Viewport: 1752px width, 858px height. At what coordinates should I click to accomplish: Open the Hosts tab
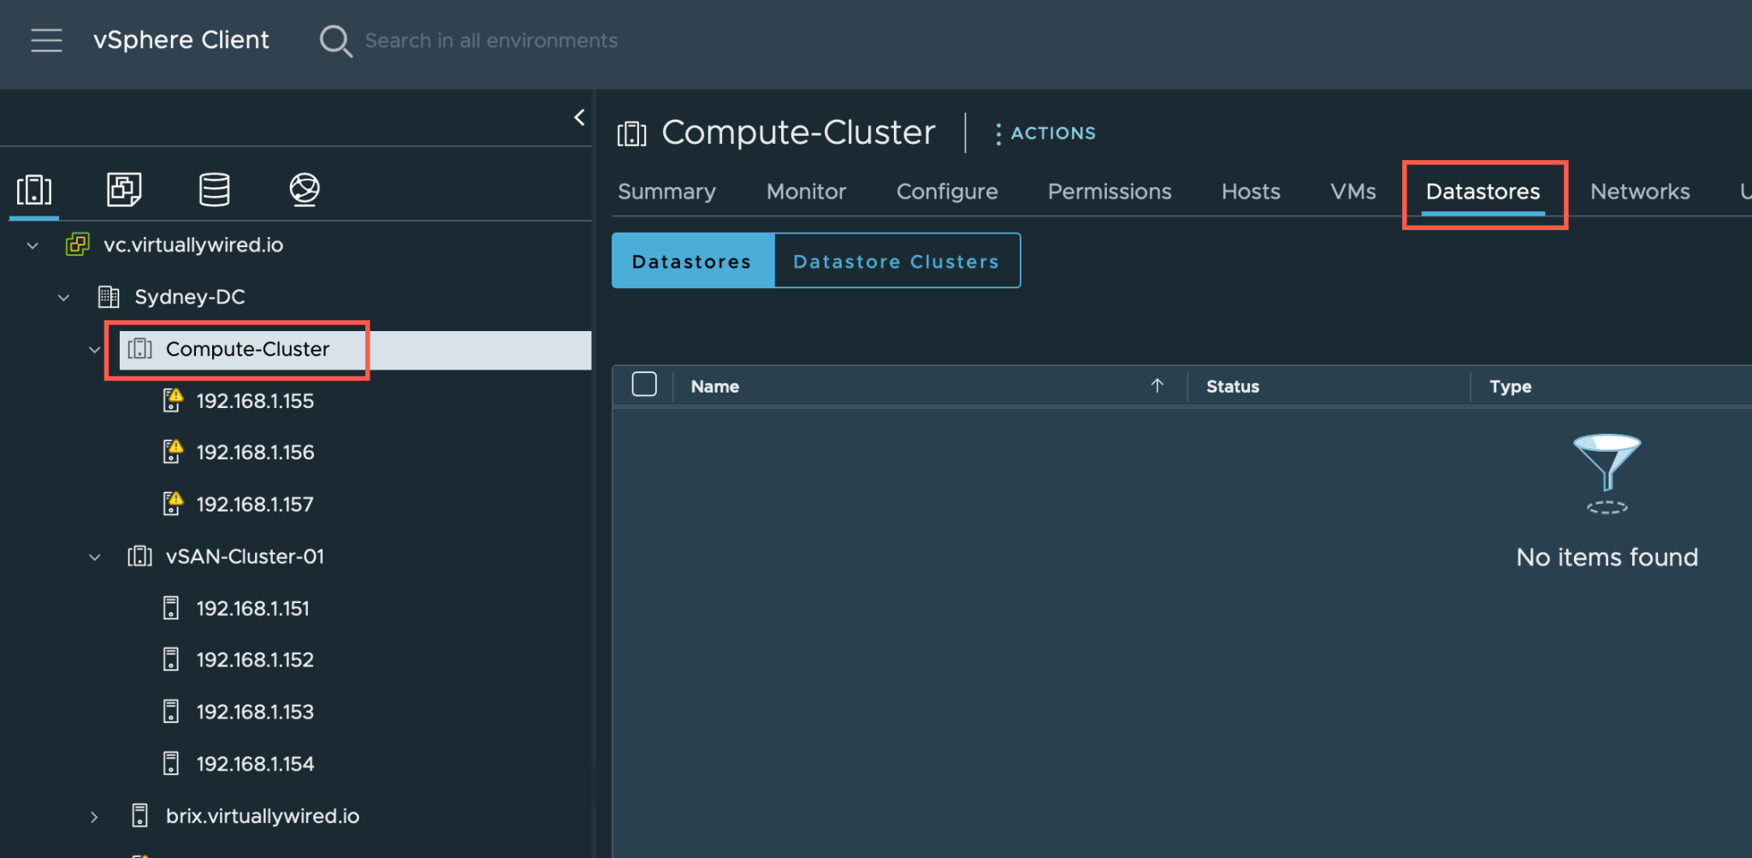[x=1251, y=192]
